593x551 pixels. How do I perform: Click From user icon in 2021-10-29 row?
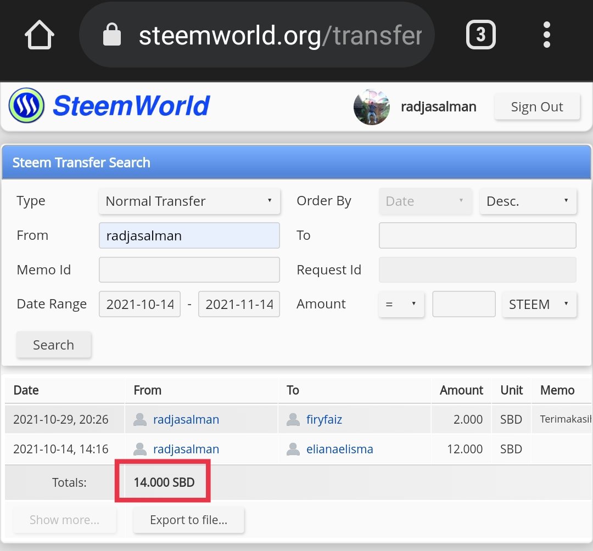tap(140, 419)
